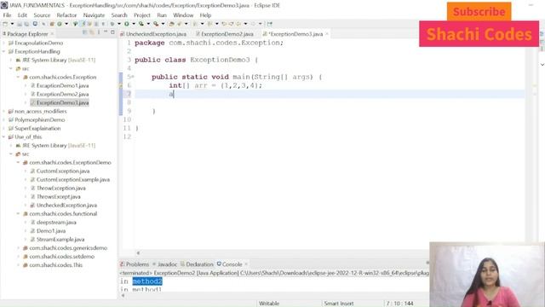
Task: Select StreamExample.java file
Action: tap(58, 240)
